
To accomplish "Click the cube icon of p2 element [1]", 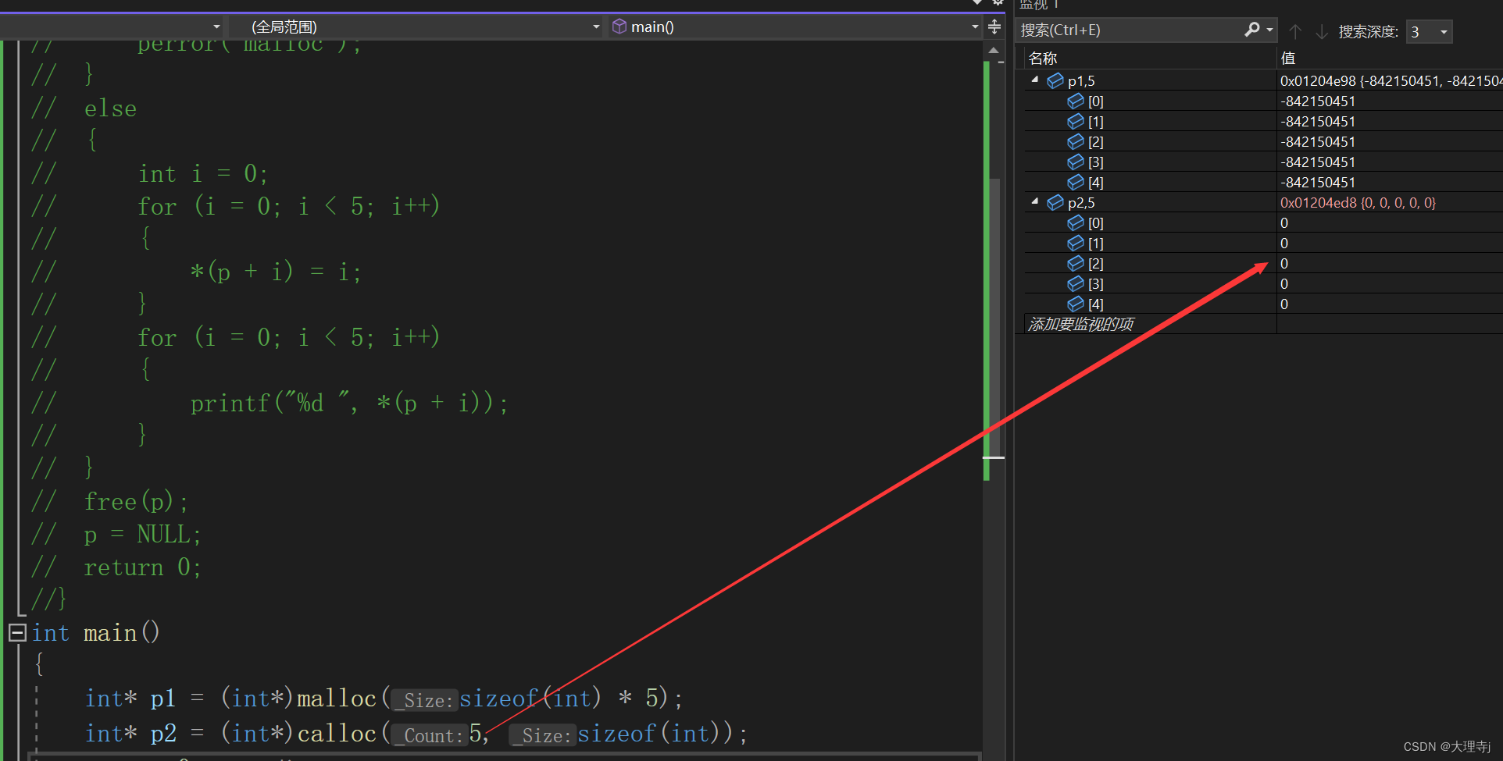I will (1076, 243).
